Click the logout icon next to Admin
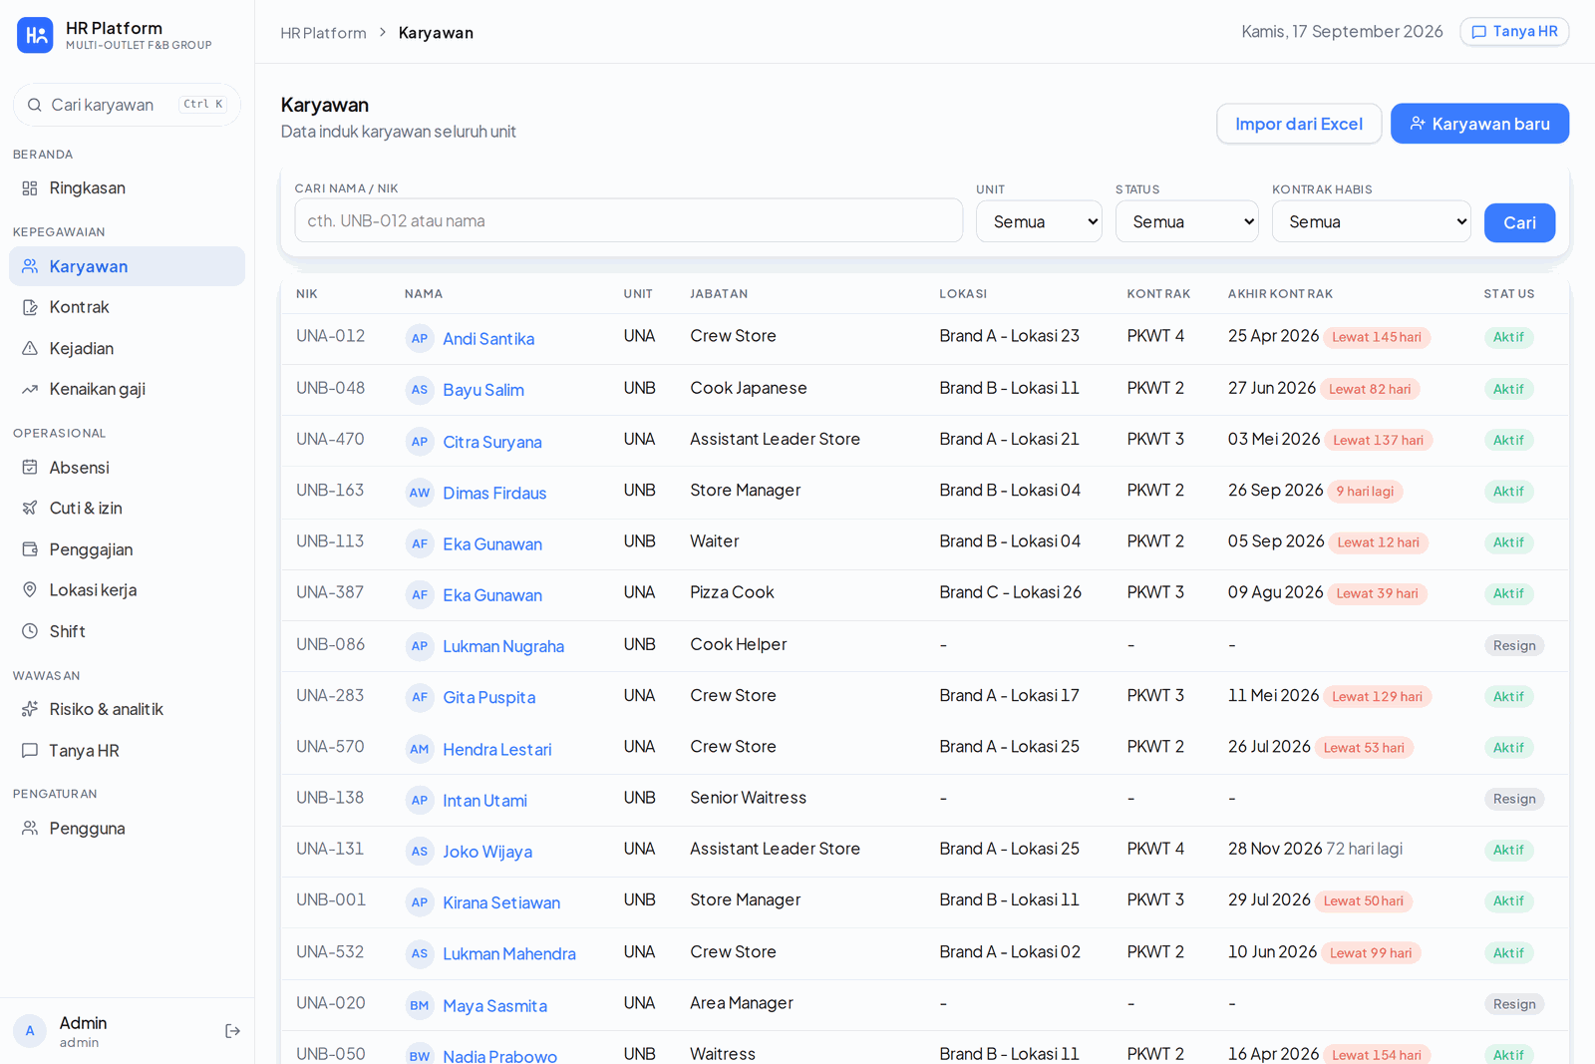Viewport: 1595px width, 1064px height. [232, 1031]
